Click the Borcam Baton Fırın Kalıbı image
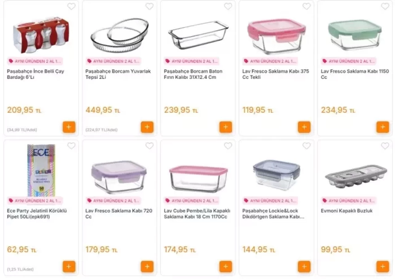Screen dimensions: 395x279 coord(198,35)
